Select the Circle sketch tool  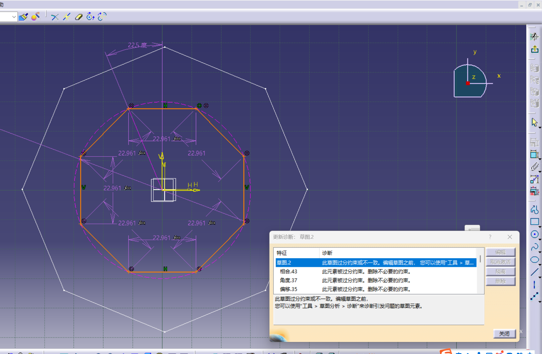[x=534, y=234]
